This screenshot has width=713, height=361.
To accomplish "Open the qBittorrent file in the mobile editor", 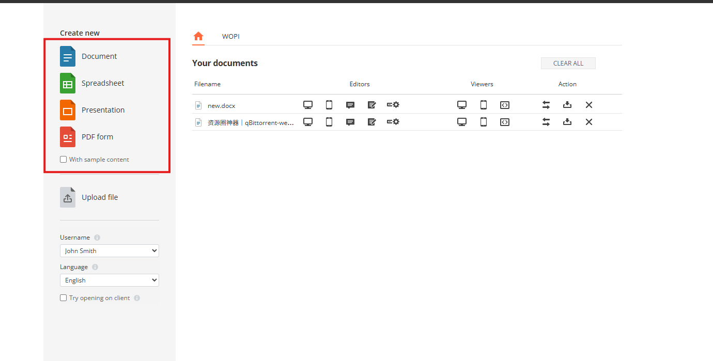I will tap(329, 122).
